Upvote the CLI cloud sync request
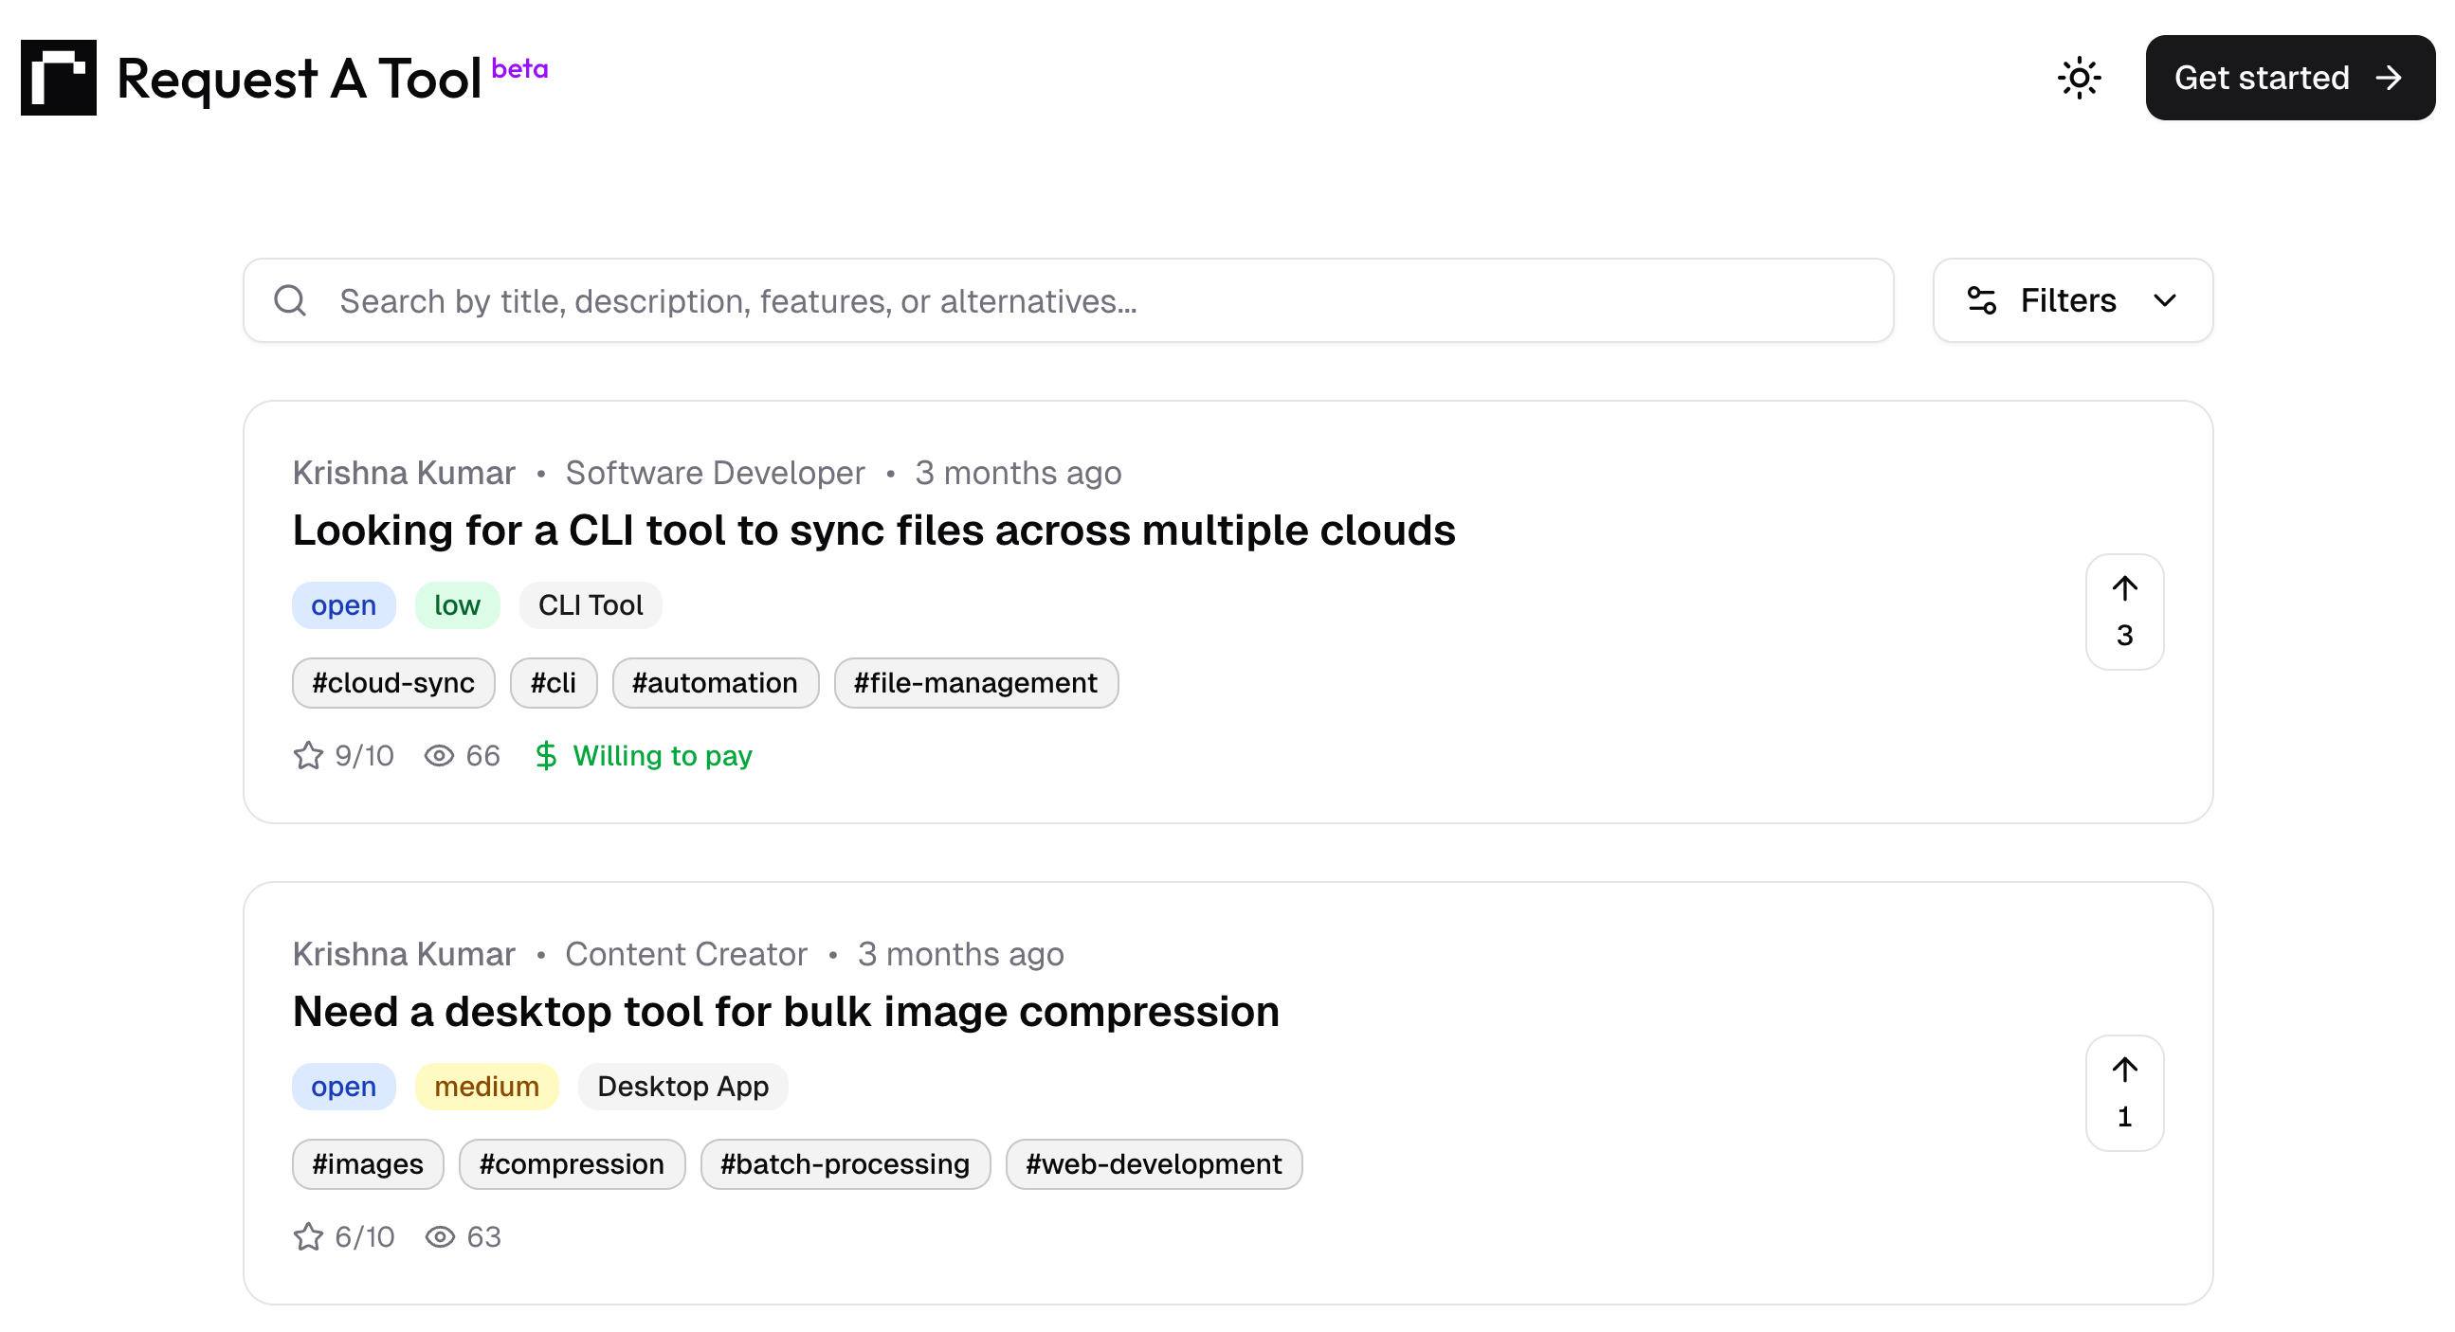 coord(2123,612)
